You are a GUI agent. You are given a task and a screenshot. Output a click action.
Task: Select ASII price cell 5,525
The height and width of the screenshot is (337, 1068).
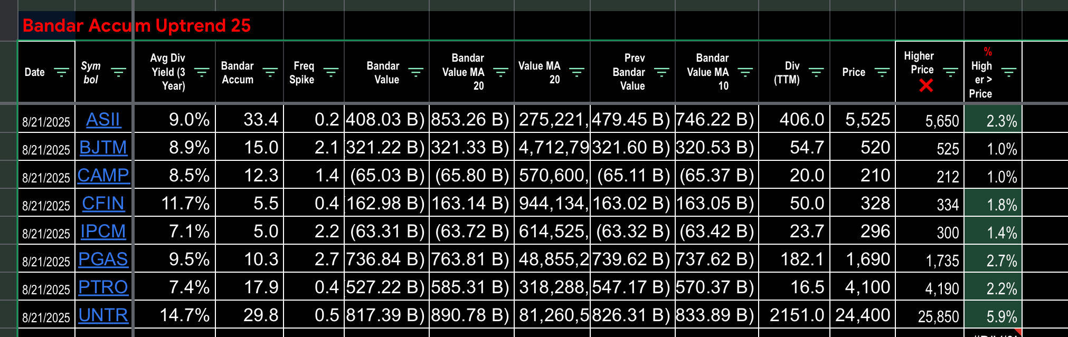pyautogui.click(x=863, y=119)
